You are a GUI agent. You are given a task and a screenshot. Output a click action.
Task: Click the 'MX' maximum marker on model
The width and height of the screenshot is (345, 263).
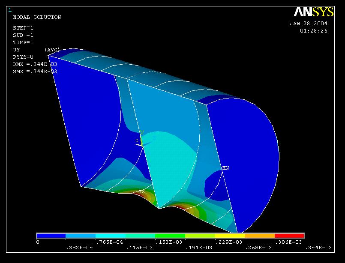click(141, 191)
